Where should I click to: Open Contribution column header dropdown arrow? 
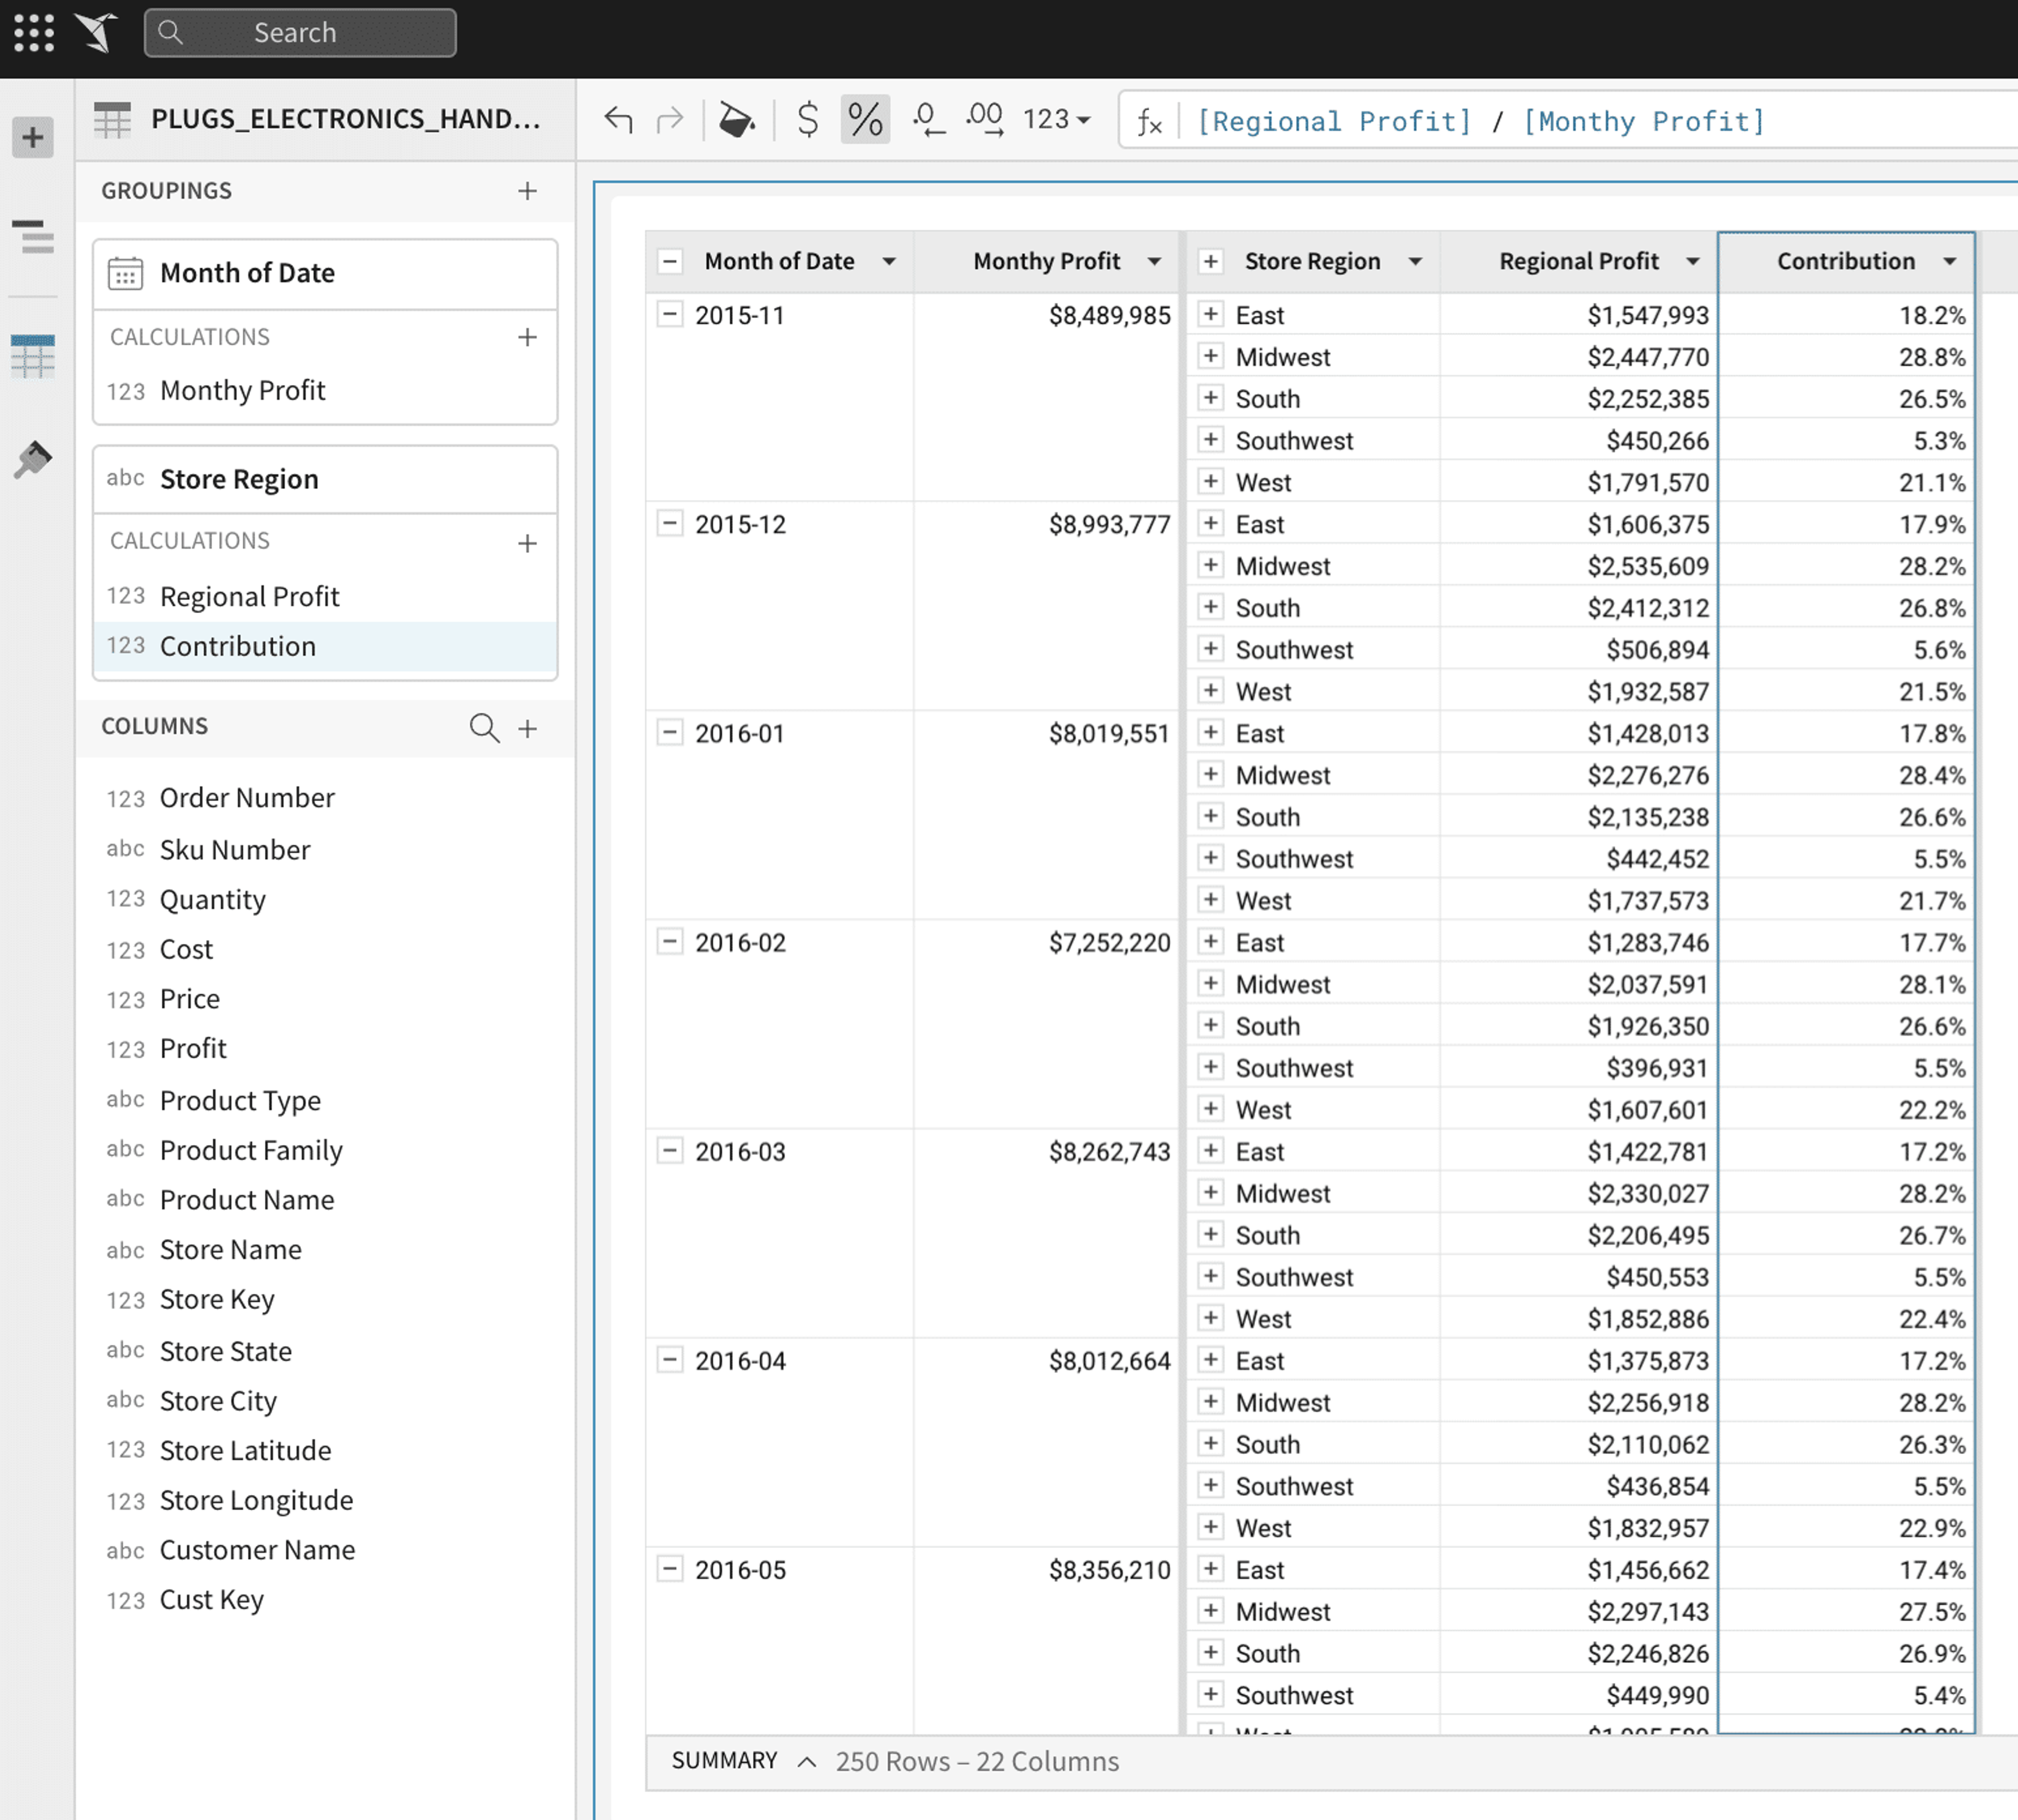(x=1950, y=261)
